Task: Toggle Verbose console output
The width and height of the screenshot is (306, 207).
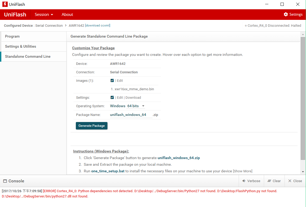Action: (251, 181)
